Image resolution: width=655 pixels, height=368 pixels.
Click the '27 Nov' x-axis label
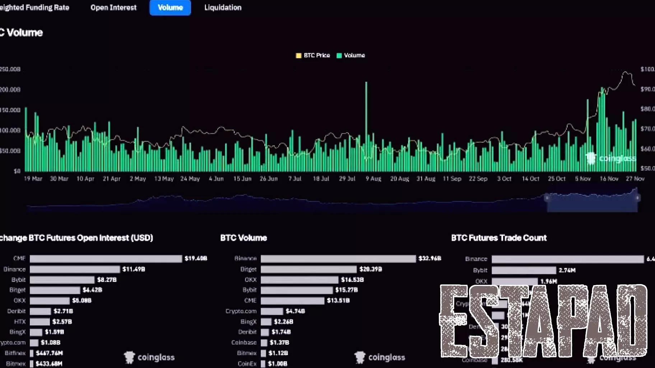point(635,179)
